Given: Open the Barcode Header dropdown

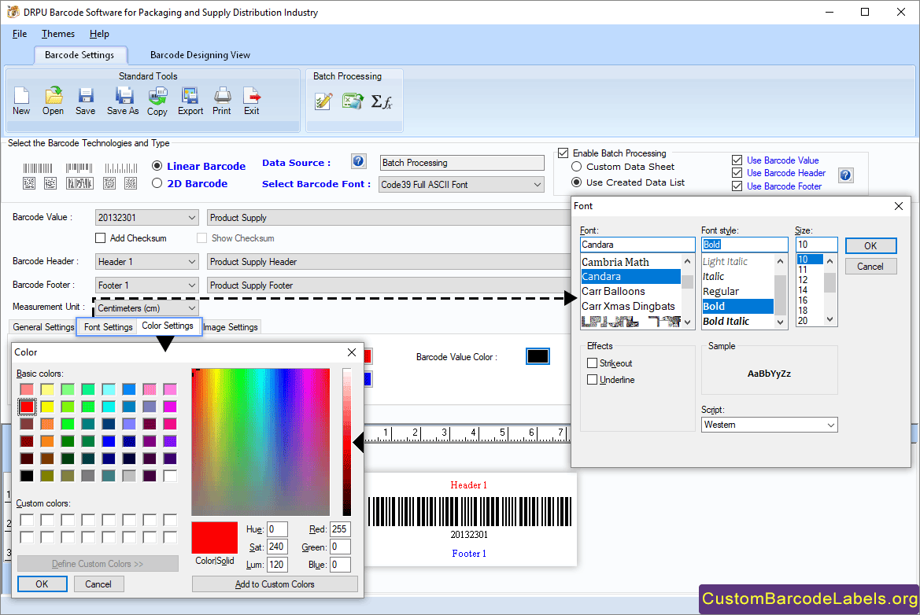Looking at the screenshot, I should pyautogui.click(x=192, y=261).
